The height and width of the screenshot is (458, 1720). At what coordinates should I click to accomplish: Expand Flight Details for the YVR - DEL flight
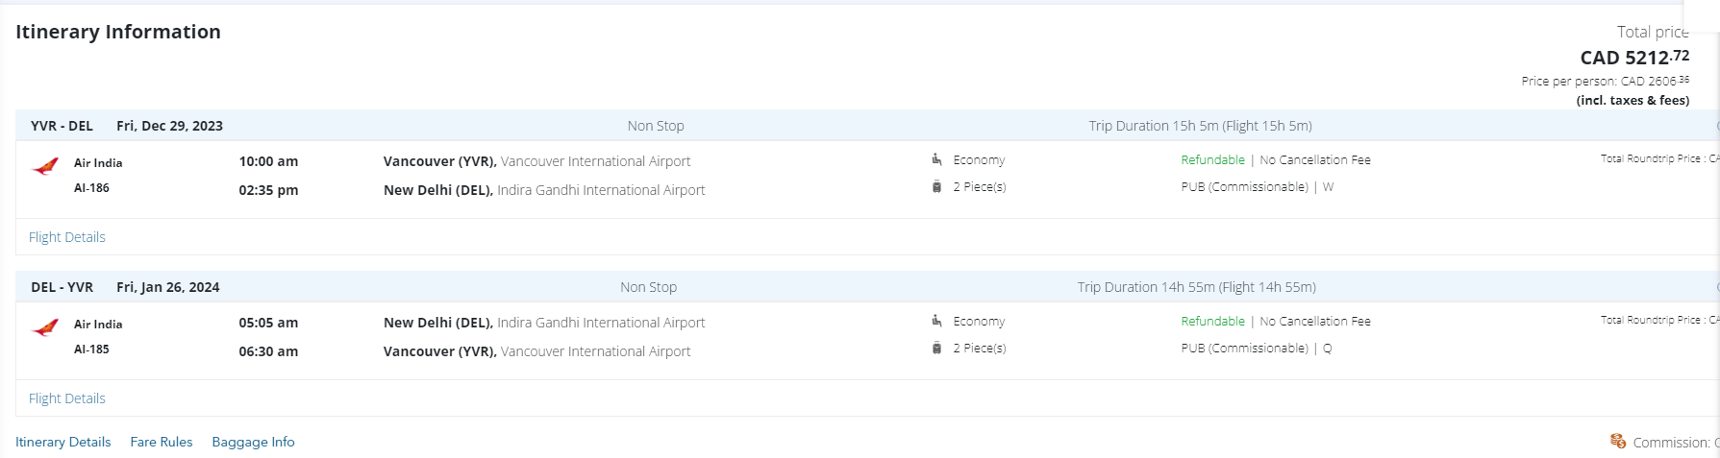(67, 237)
